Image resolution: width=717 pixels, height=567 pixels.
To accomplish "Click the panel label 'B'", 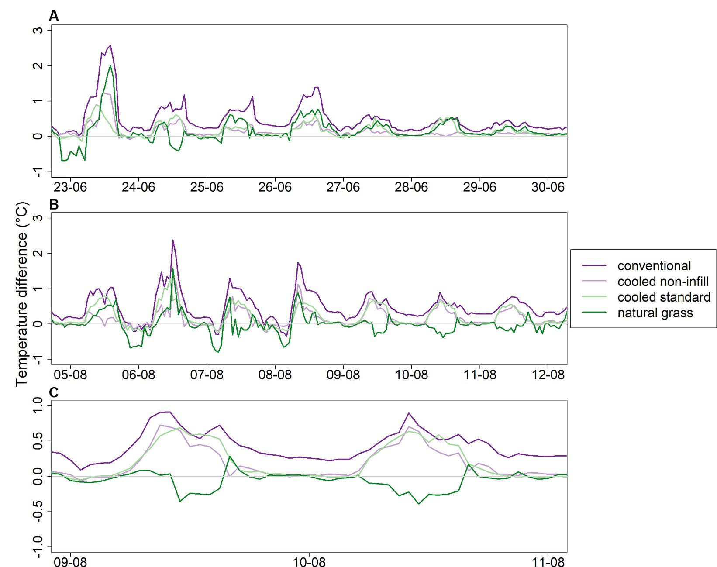I will pos(54,204).
